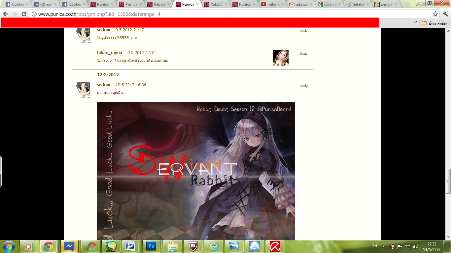Image resolution: width=451 pixels, height=253 pixels.
Task: Switch to the ฝากรูป tab
Action: 386,4
